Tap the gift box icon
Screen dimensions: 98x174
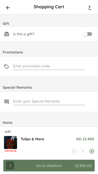click(x=6, y=34)
